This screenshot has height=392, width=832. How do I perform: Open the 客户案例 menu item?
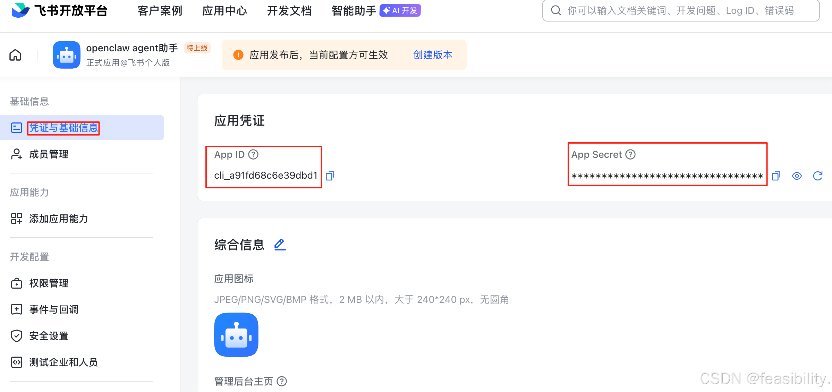pyautogui.click(x=160, y=11)
